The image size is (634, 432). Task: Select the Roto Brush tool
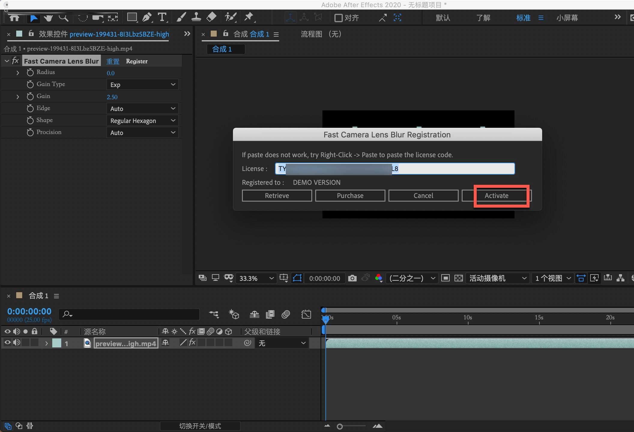tap(231, 17)
